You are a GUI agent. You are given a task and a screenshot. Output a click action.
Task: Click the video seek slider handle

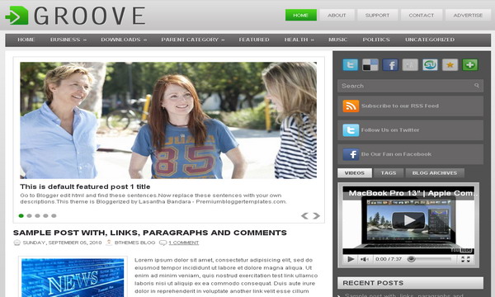coord(411,259)
